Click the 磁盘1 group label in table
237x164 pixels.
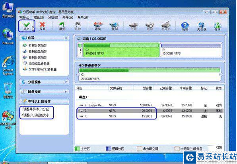pyautogui.click(x=83, y=97)
